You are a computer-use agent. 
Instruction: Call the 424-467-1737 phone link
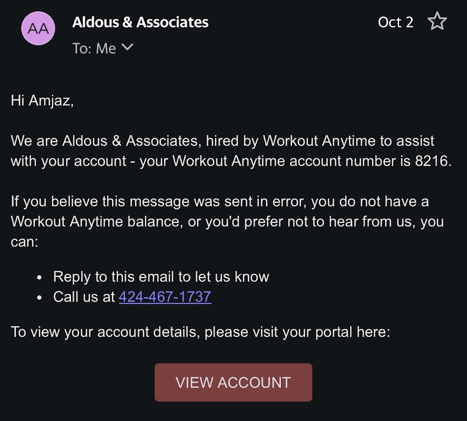pyautogui.click(x=165, y=297)
